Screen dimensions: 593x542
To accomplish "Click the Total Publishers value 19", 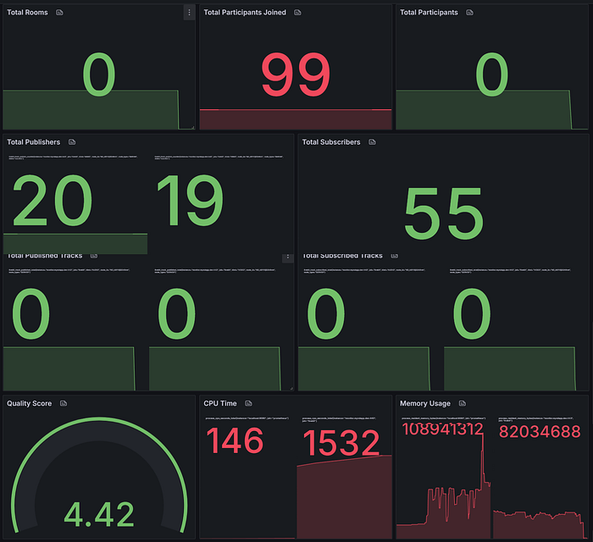I will (191, 201).
